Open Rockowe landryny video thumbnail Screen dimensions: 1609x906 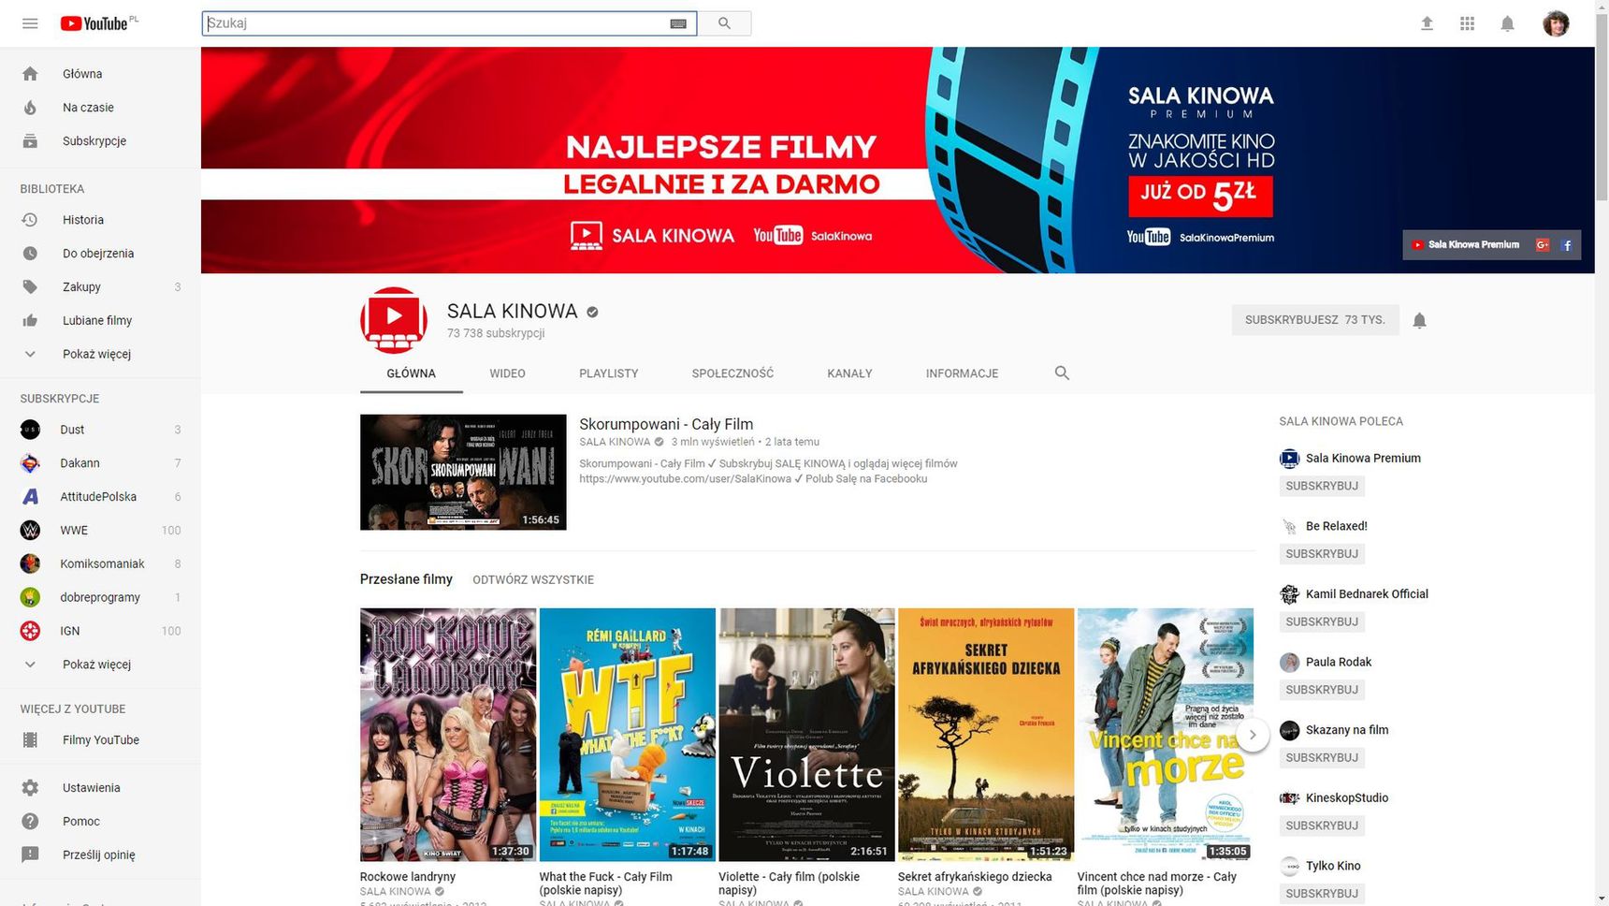pos(448,735)
